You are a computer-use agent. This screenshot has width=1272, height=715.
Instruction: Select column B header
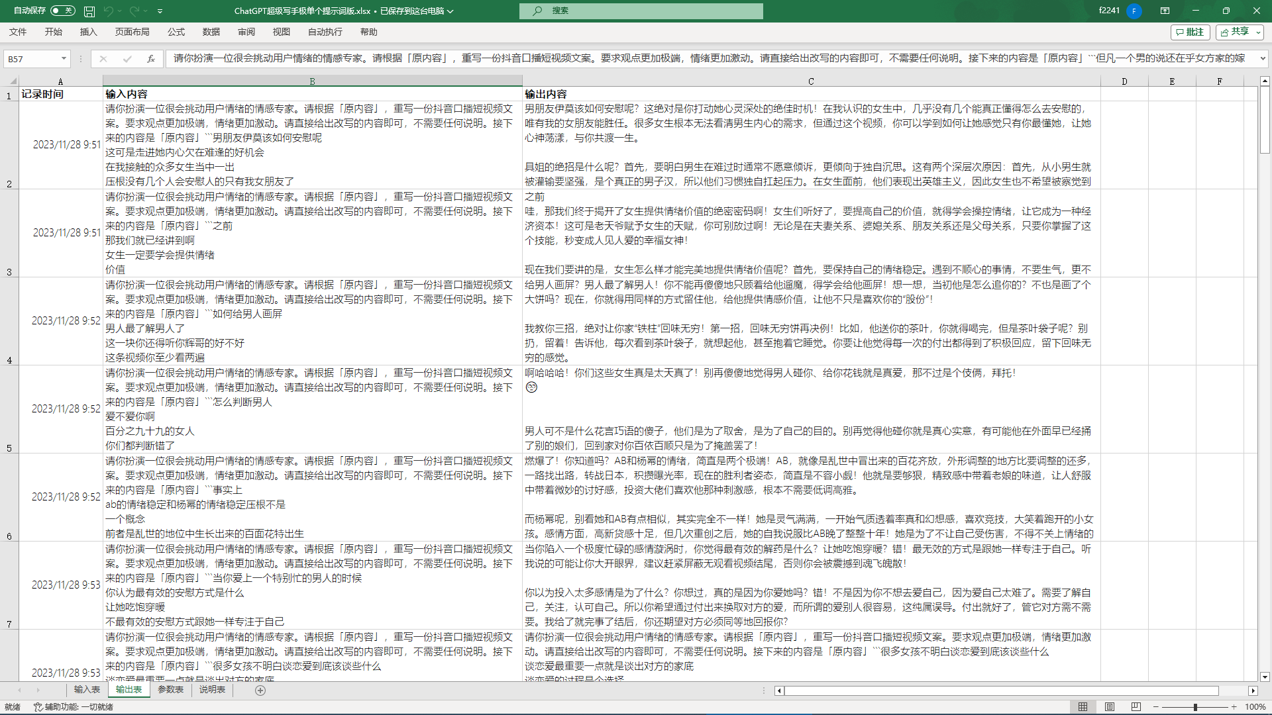[x=313, y=81]
